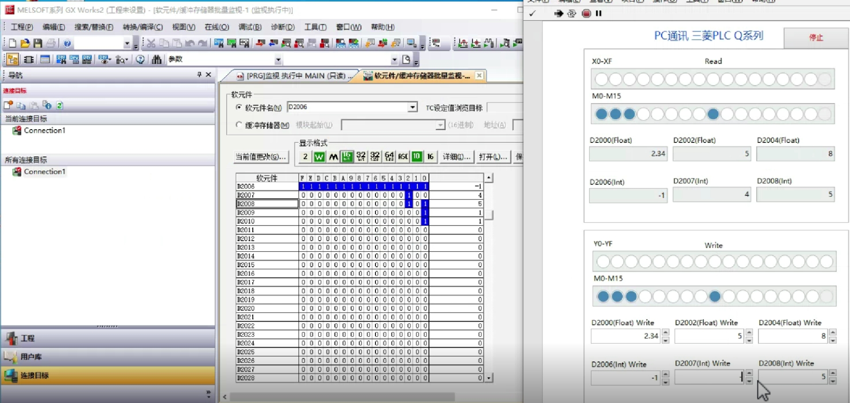Viewport: 850px width, 403px height.
Task: Click the Write to PLC red arrow icon
Action: pos(261,43)
